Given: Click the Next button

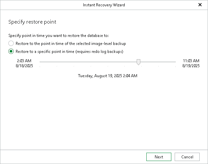Looking at the screenshot, I should point(159,157).
